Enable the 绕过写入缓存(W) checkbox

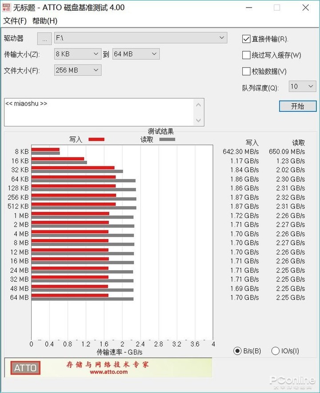point(246,55)
